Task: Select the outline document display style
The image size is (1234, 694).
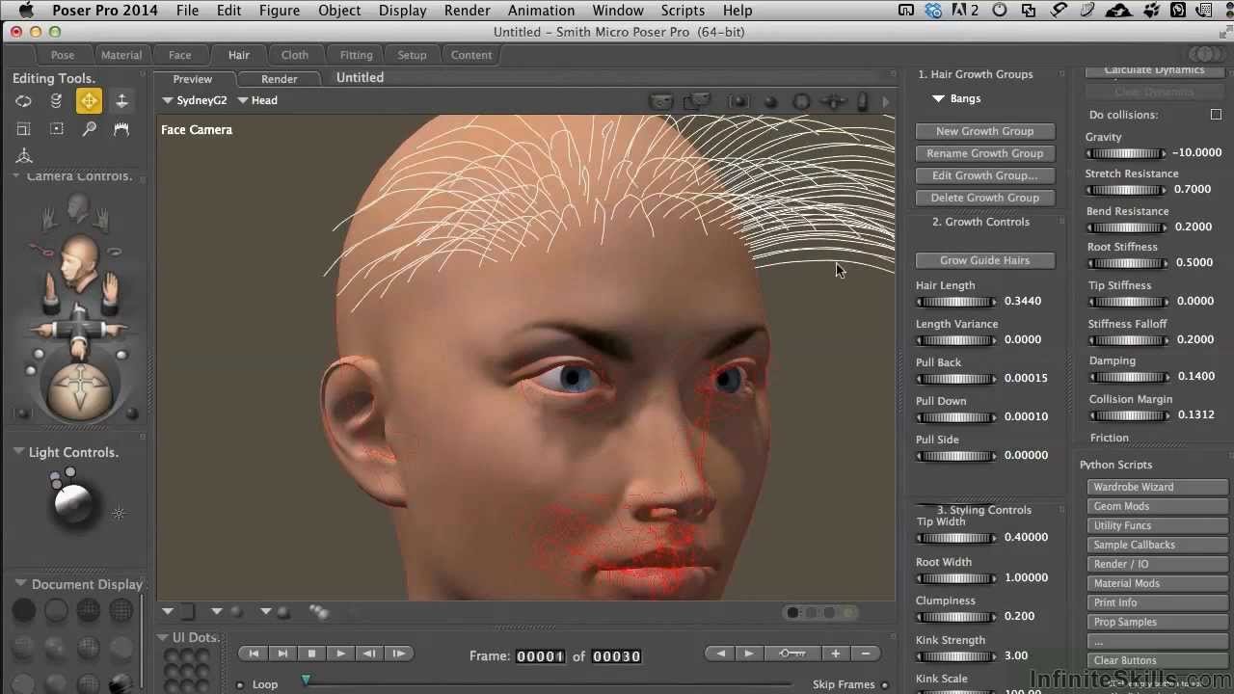Action: coord(56,609)
